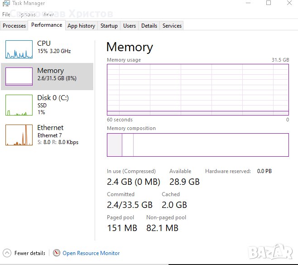
Task: Maximize the Task Manager window
Action: (269, 3)
